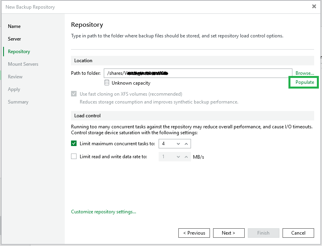The width and height of the screenshot is (322, 246).
Task: Enable Limit read and write data rate
Action: (x=74, y=156)
